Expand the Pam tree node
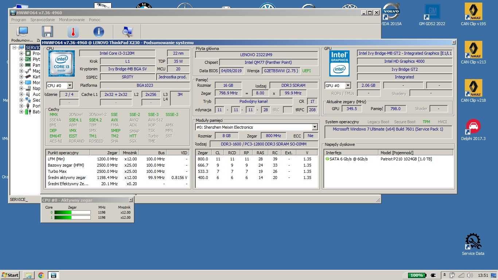The height and width of the screenshot is (280, 498). click(x=21, y=65)
